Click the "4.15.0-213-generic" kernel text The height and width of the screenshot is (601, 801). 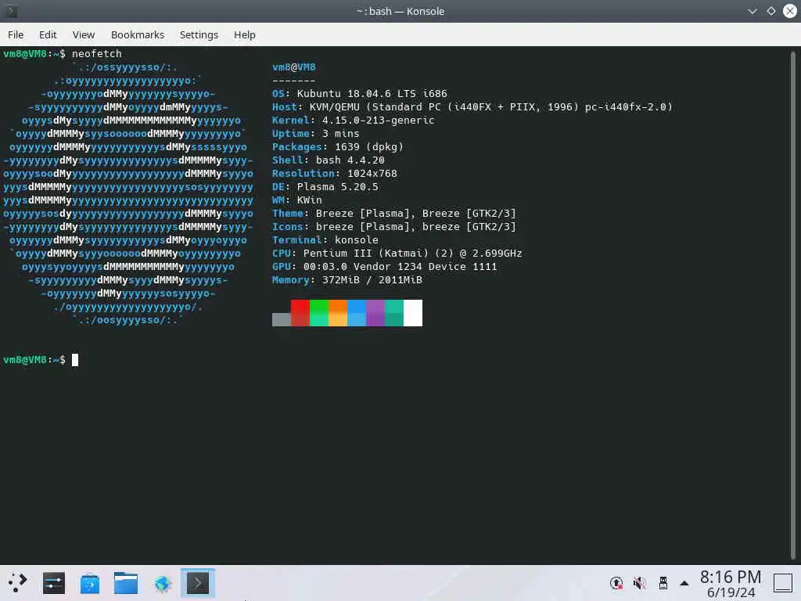click(x=378, y=120)
